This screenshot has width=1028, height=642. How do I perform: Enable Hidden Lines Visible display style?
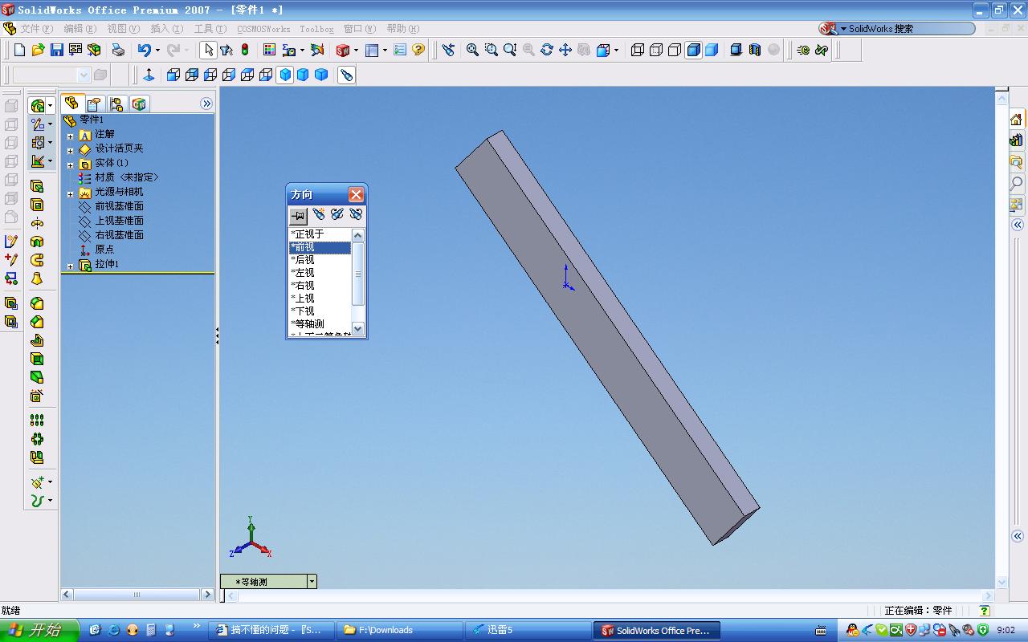click(x=656, y=50)
